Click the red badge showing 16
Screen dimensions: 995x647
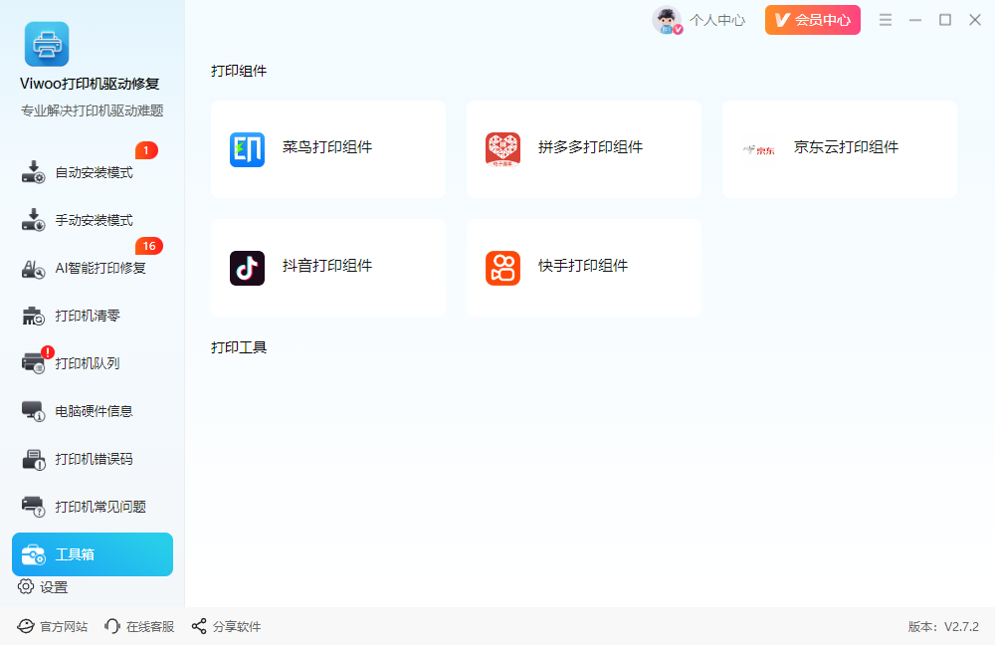(x=149, y=246)
